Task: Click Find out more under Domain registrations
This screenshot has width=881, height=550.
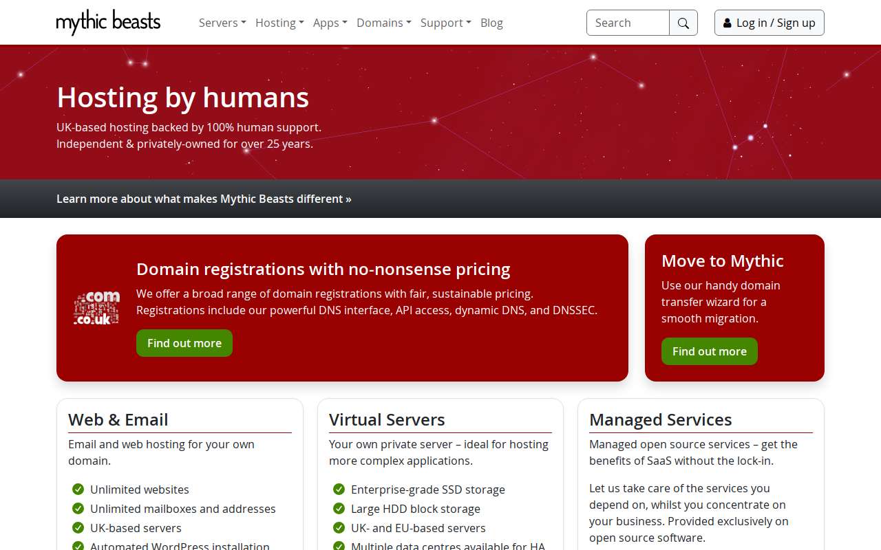Action: (184, 343)
